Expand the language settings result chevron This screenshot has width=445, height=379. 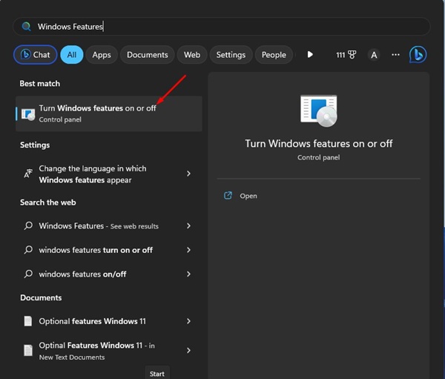[188, 174]
